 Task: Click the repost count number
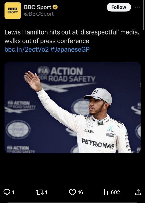(x=46, y=192)
